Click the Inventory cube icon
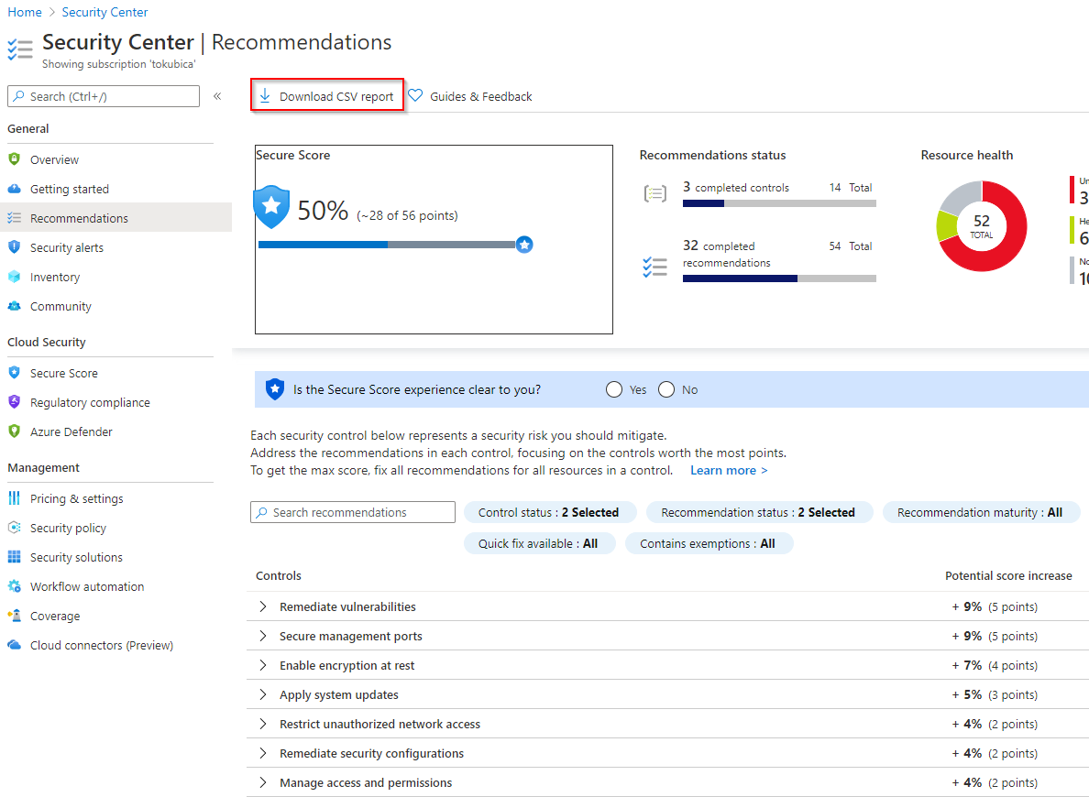This screenshot has width=1089, height=797. pyautogui.click(x=14, y=277)
